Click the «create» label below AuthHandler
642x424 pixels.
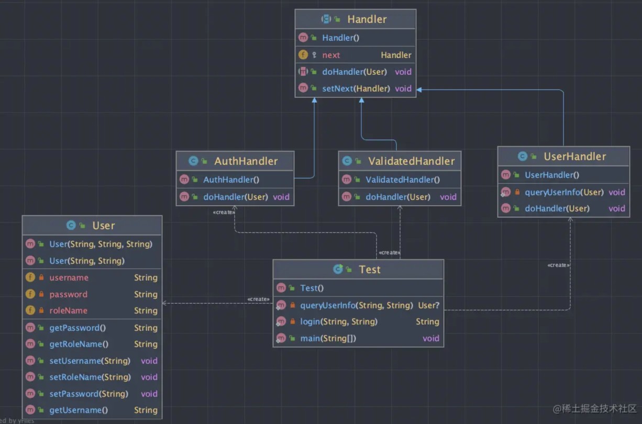click(224, 212)
